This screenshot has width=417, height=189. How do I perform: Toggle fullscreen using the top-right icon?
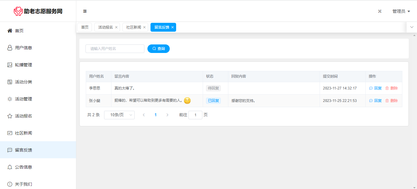[380, 11]
